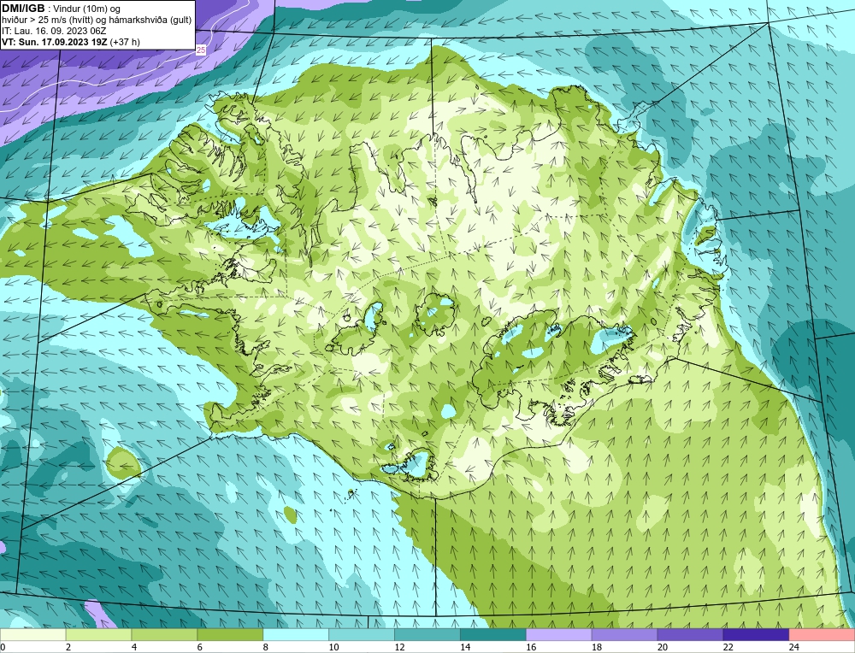Click the pink swatch above 24 m/s
The image size is (855, 653).
(x=822, y=635)
